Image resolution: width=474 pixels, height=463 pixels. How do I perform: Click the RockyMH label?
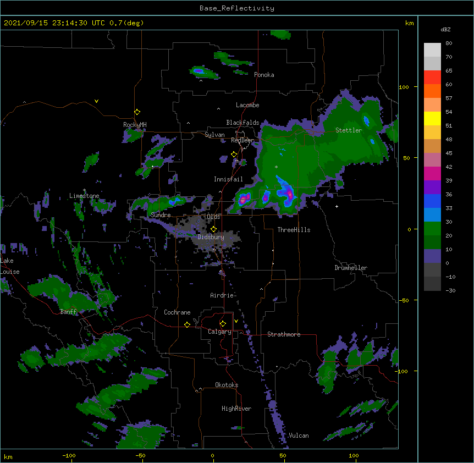(135, 125)
